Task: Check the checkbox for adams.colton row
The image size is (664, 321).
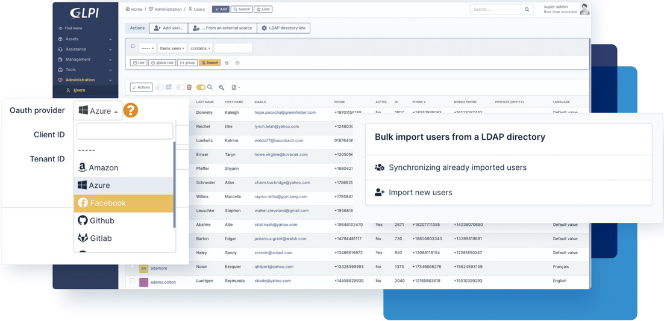Action: [133, 281]
